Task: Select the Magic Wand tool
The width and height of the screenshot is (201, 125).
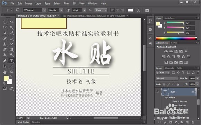Action: tap(11, 27)
